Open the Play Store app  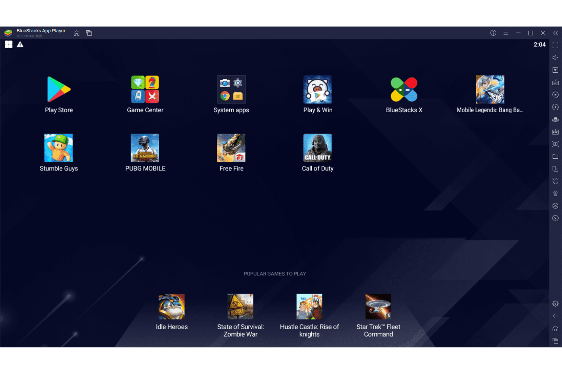59,90
